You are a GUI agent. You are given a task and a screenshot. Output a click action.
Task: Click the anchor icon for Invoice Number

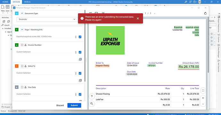pos(26,45)
